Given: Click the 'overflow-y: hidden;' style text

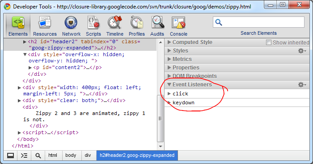Looking at the screenshot, I should [x=58, y=61].
